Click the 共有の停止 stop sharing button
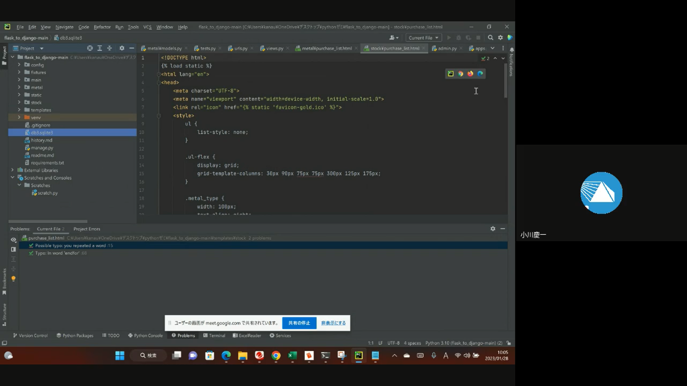 (299, 323)
